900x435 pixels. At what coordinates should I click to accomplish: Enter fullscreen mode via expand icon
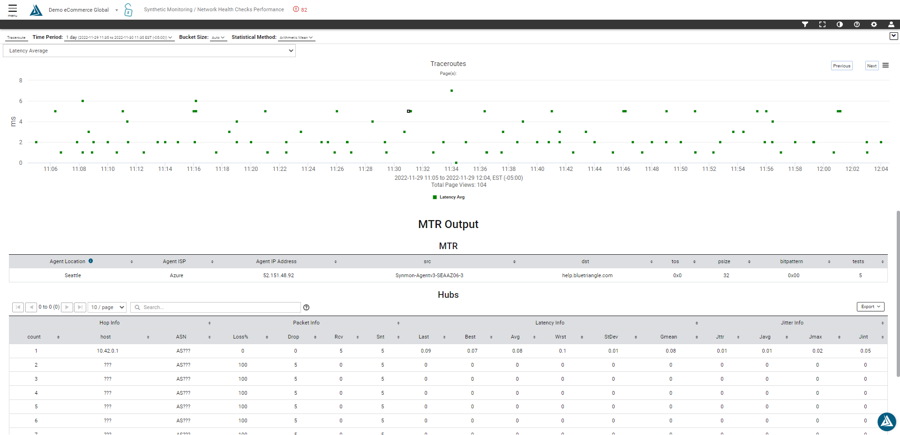[x=822, y=24]
